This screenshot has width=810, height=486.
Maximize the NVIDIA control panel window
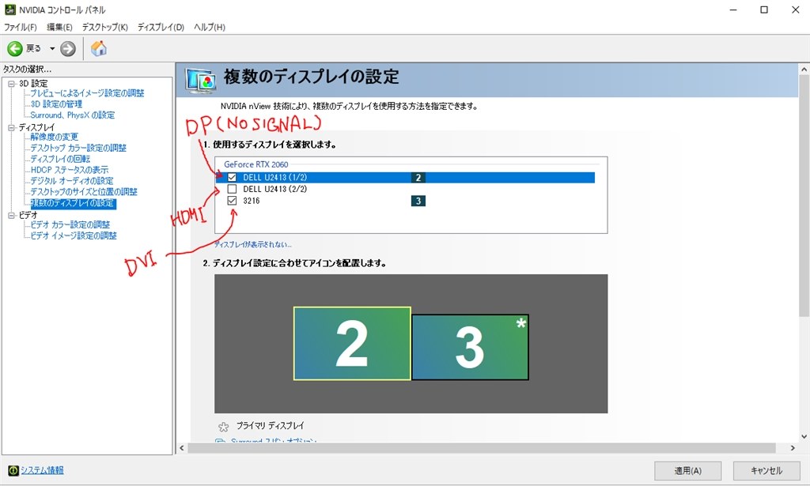(764, 9)
